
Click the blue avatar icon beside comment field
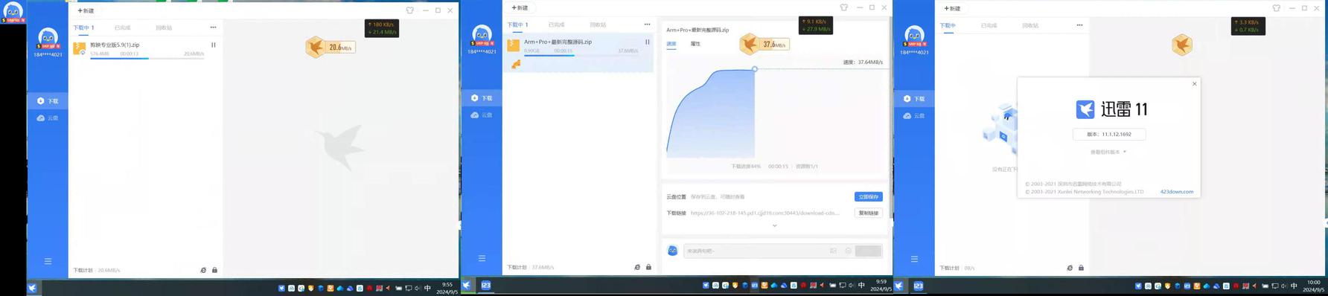pos(672,251)
